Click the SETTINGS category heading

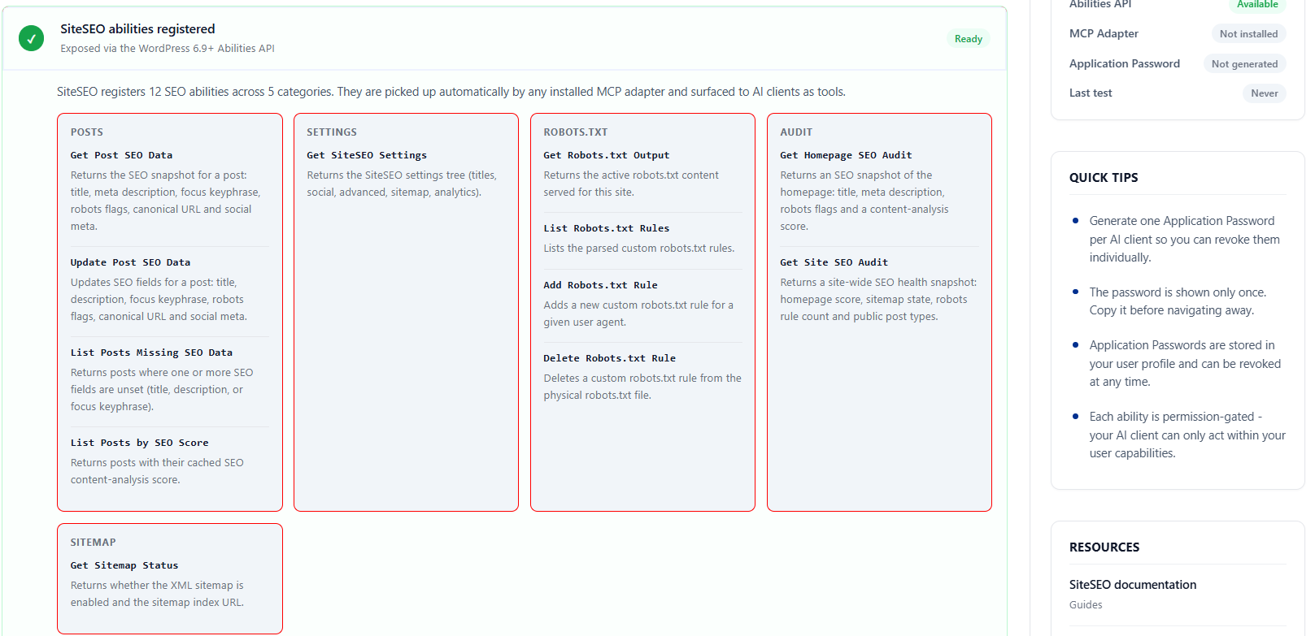[332, 132]
